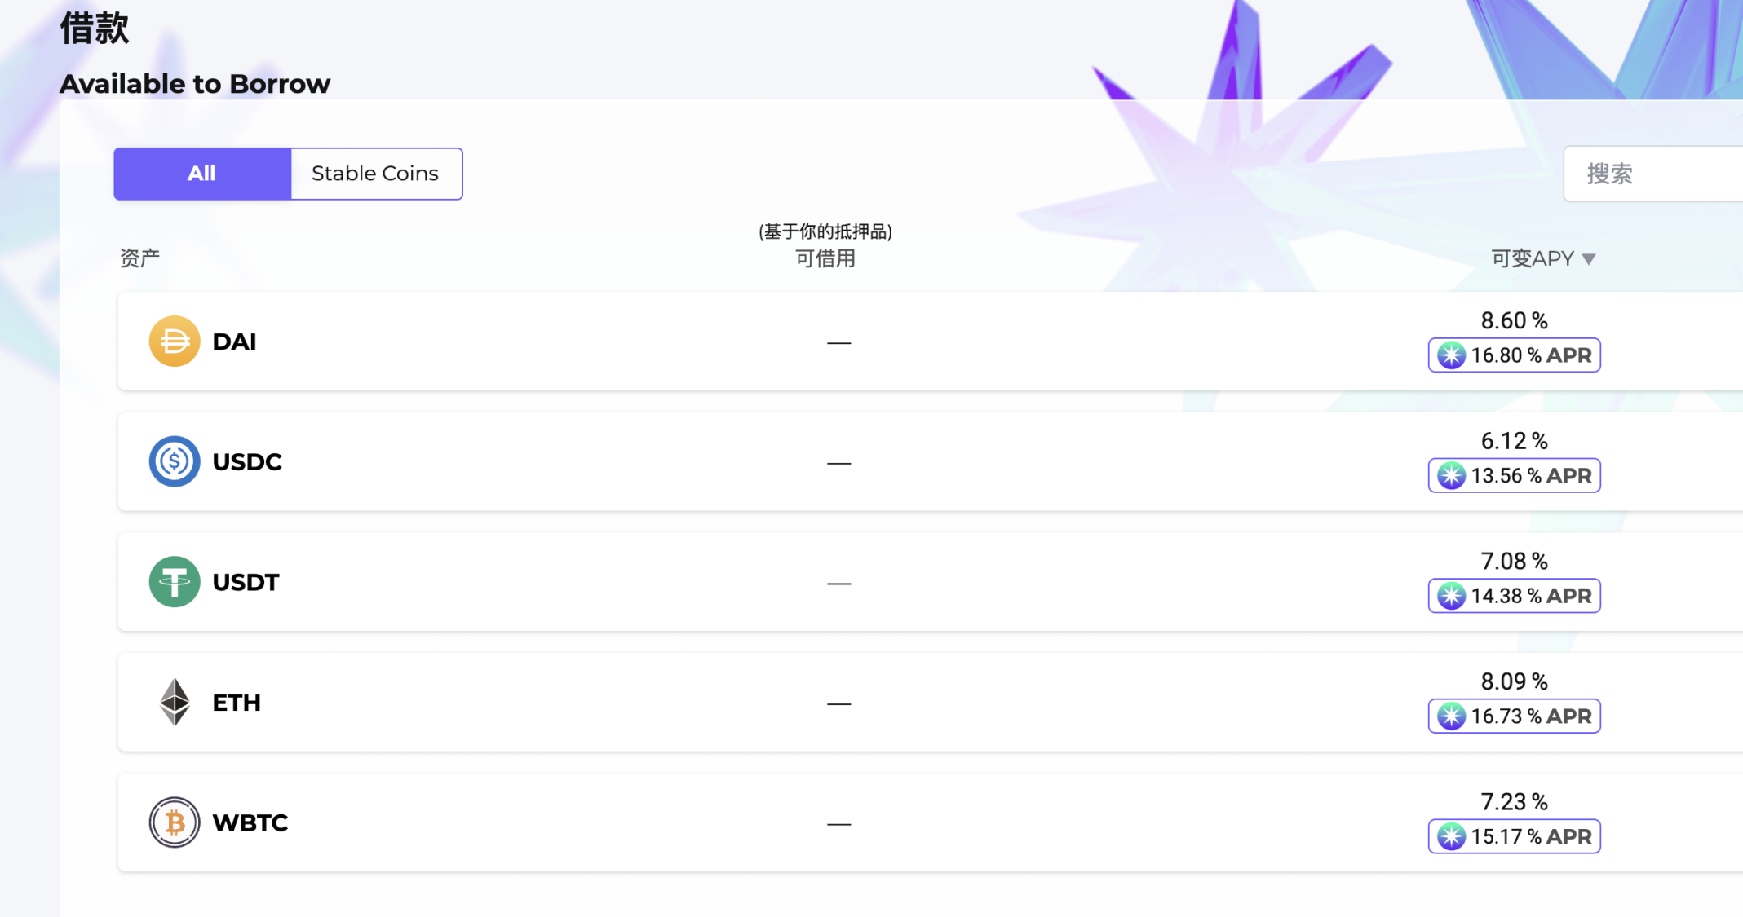Viewport: 1743px width, 917px height.
Task: Select the USDC asset name
Action: pyautogui.click(x=247, y=462)
